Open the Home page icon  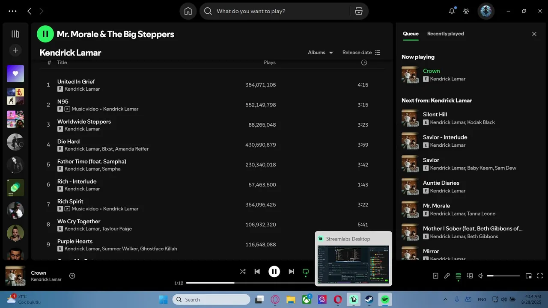click(188, 11)
